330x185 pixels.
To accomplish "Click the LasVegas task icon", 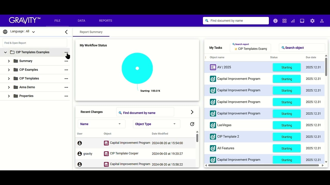I will click(x=213, y=125).
